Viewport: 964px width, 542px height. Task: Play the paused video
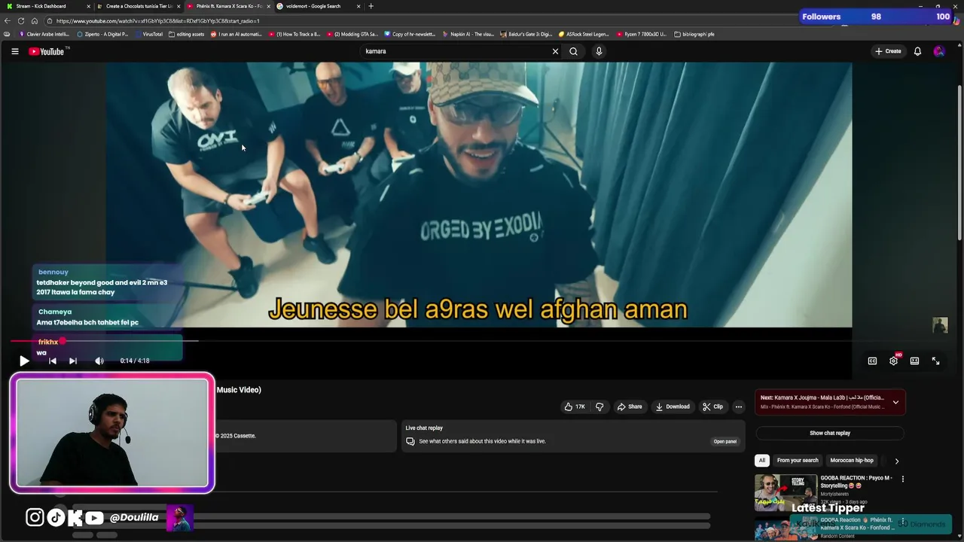point(24,361)
